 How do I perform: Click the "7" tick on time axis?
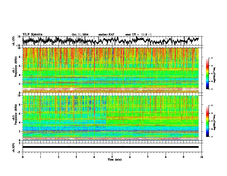pos(148,157)
